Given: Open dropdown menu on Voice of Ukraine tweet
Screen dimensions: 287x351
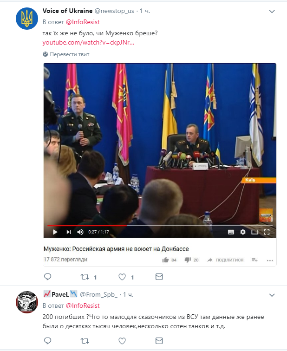Looking at the screenshot, I should tap(272, 12).
